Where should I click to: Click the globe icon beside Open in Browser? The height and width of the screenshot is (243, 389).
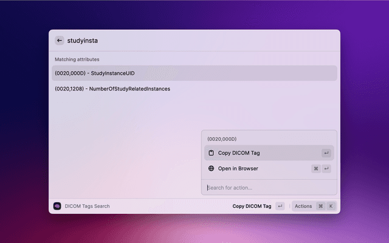coord(211,168)
